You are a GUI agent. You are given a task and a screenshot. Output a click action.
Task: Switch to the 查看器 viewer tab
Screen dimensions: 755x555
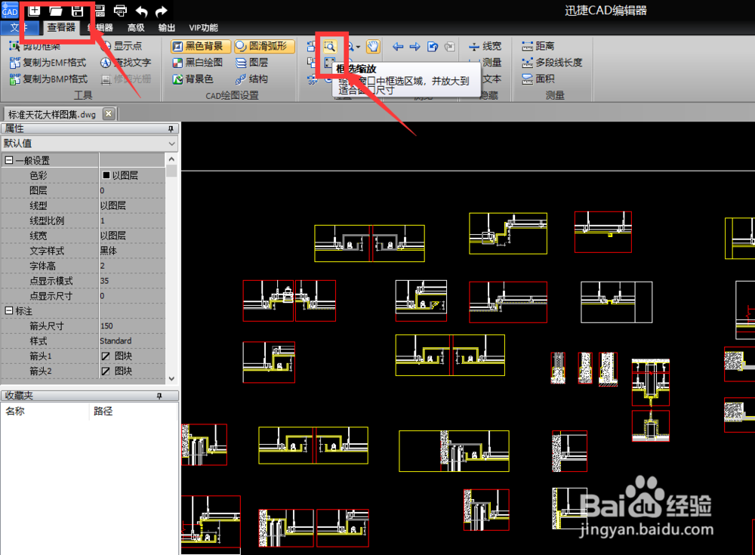tap(61, 27)
